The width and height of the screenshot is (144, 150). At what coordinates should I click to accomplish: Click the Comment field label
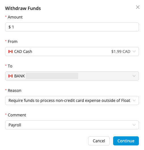17,115
